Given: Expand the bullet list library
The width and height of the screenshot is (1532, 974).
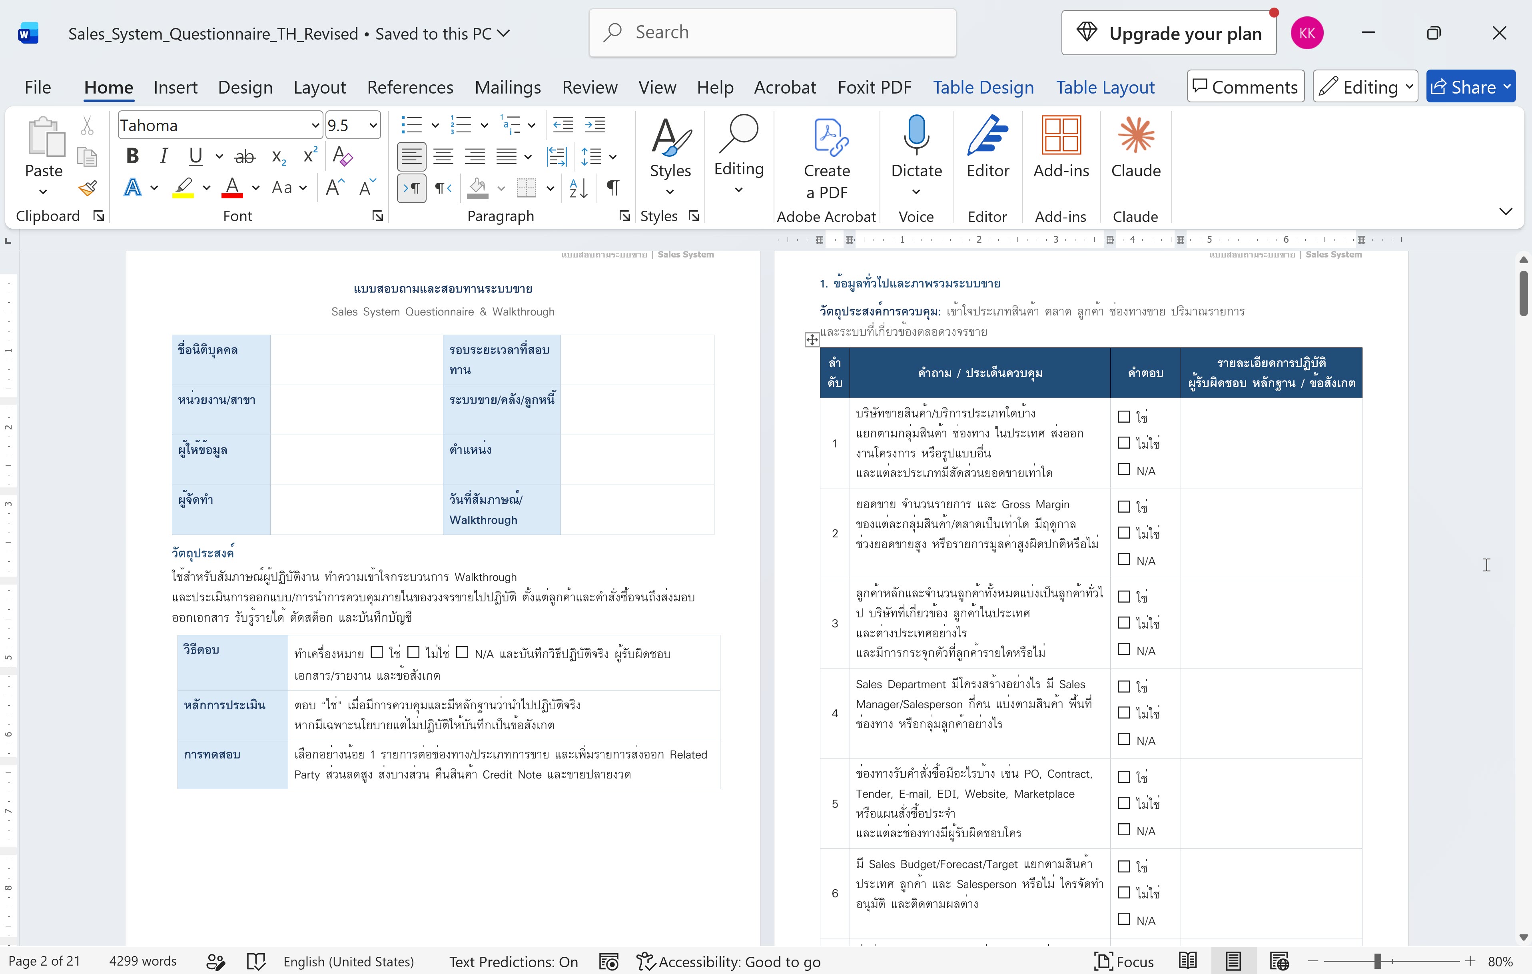Looking at the screenshot, I should point(435,125).
